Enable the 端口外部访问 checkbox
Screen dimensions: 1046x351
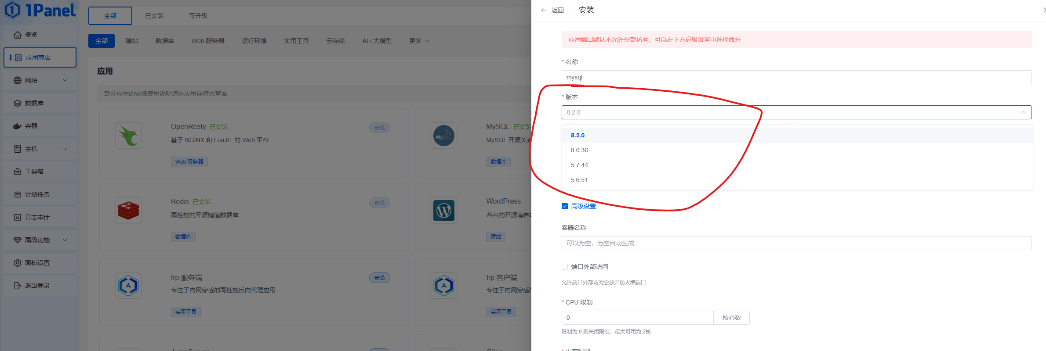(565, 267)
